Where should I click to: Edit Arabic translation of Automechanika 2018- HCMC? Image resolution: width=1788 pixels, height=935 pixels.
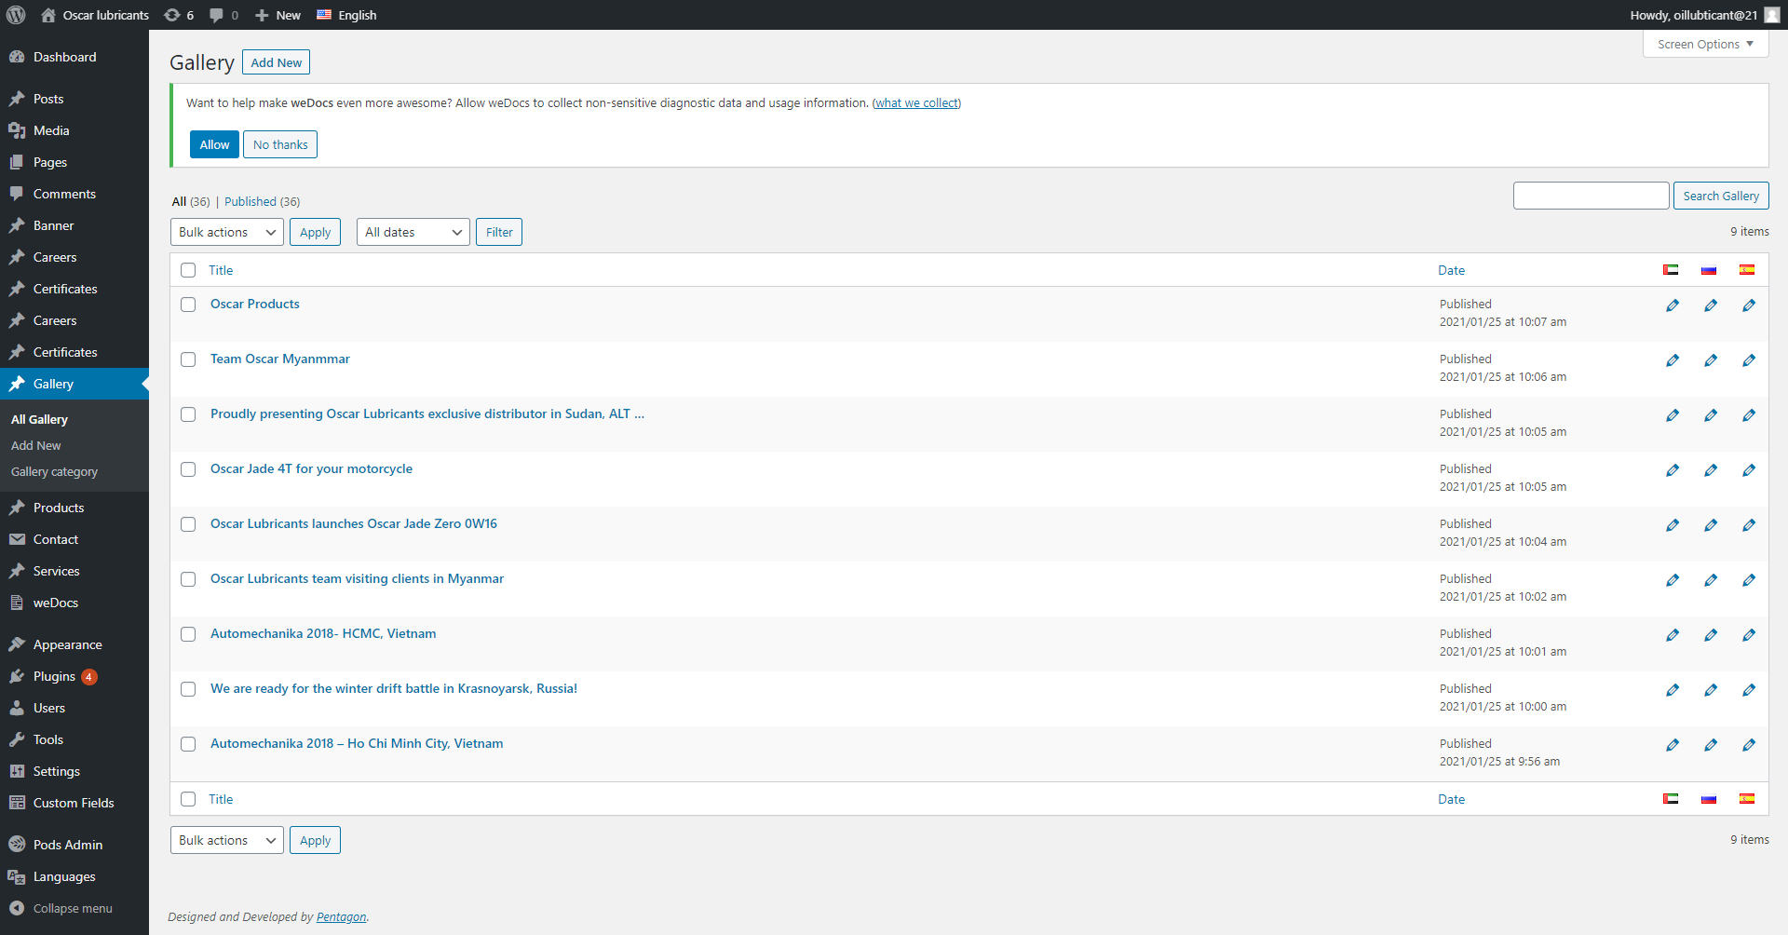(1673, 635)
